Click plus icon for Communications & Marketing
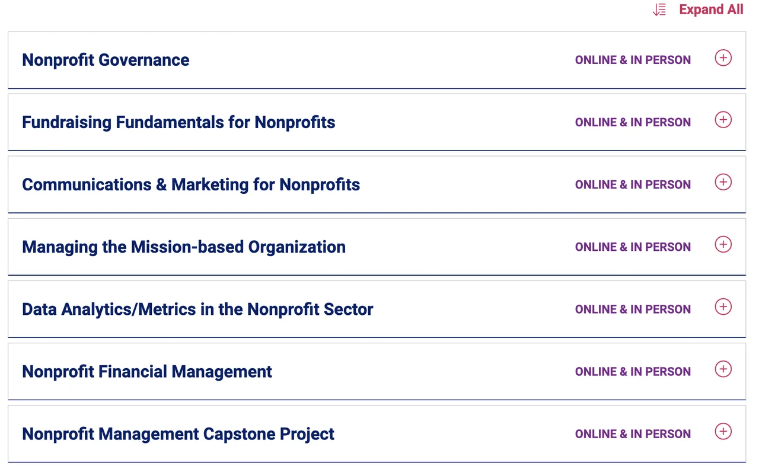This screenshot has width=759, height=469. click(723, 183)
